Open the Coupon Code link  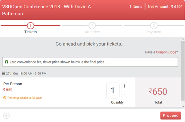tap(166, 52)
